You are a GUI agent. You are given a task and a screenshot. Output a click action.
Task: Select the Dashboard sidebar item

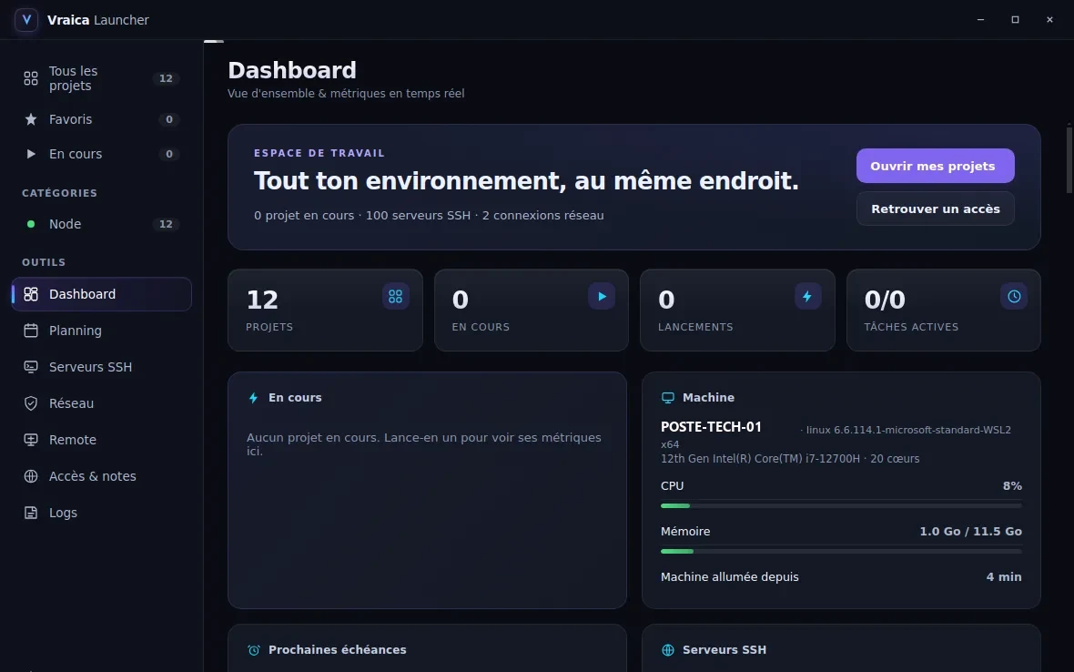tap(101, 294)
